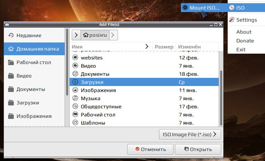Screen dimensions: 265x161
Task: Select Домашняя папка in the sidebar
Action: (x=34, y=49)
